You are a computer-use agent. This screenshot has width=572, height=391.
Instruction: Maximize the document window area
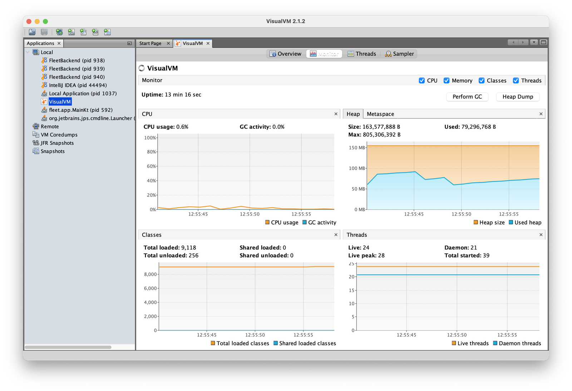(543, 42)
